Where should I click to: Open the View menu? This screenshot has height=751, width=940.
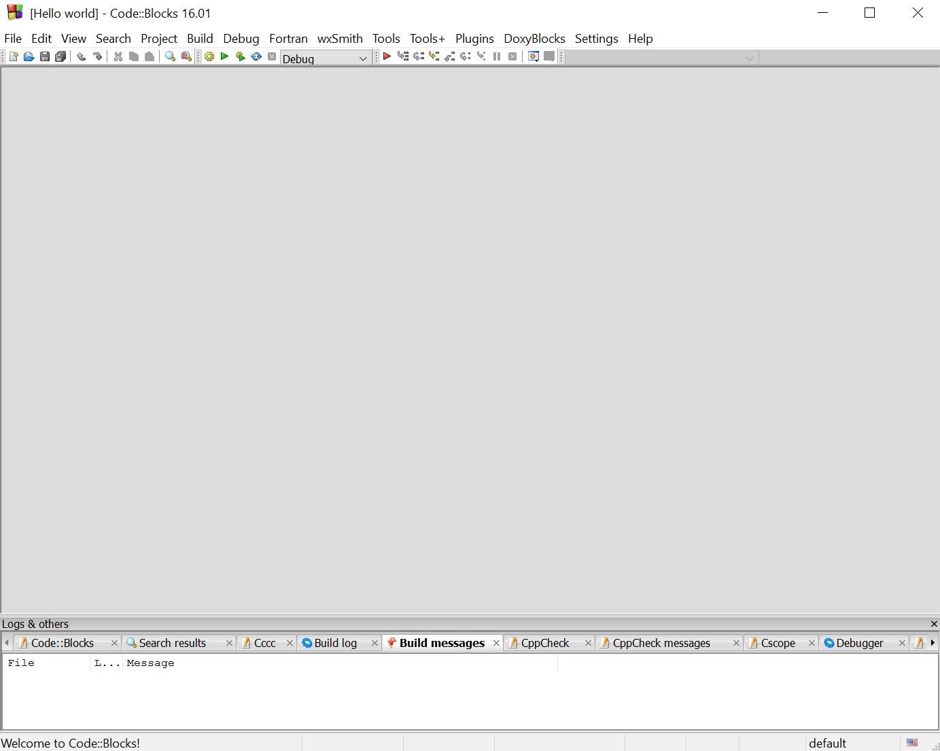[x=73, y=39]
